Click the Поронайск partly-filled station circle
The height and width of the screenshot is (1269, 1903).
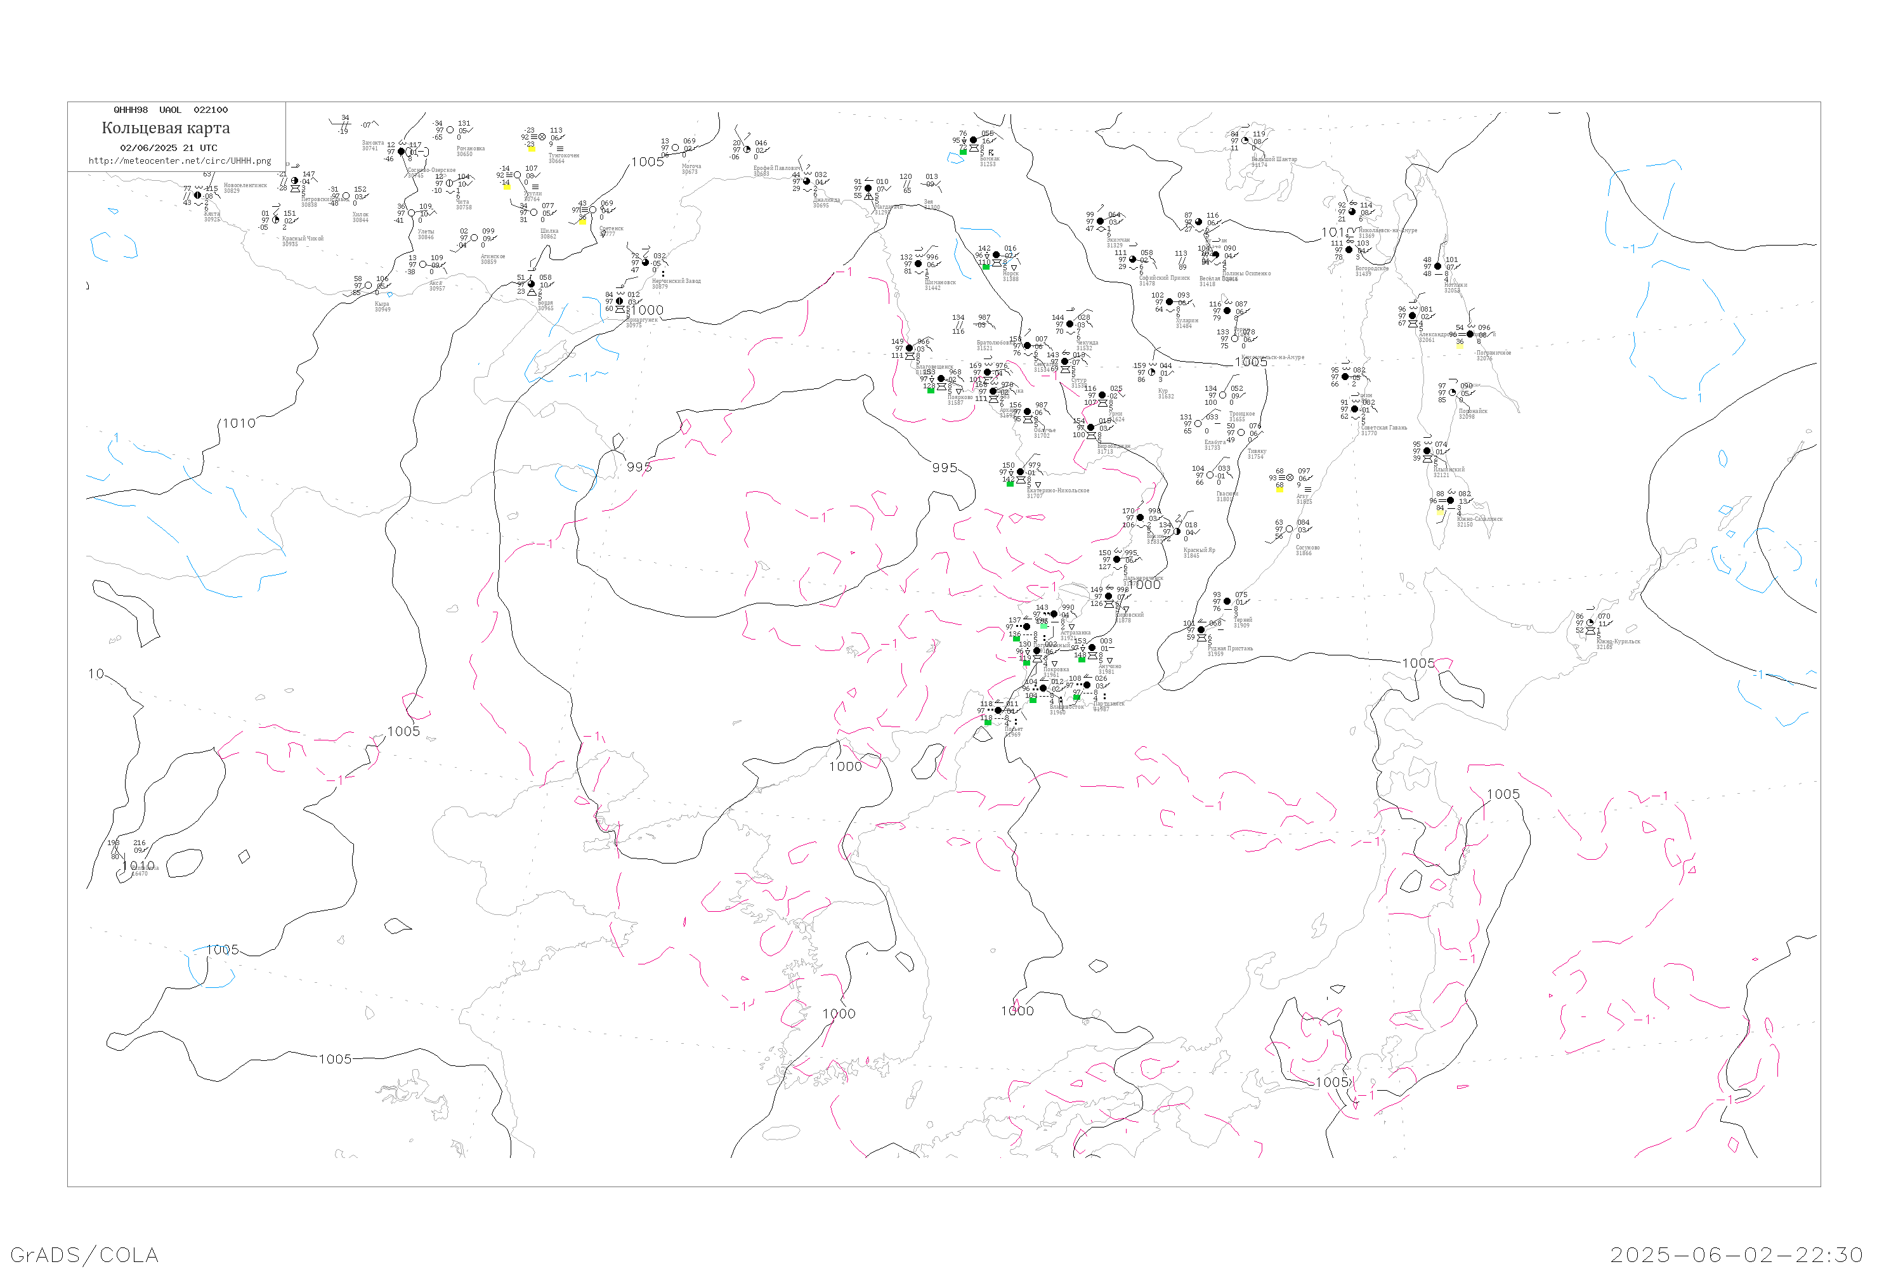1453,393
